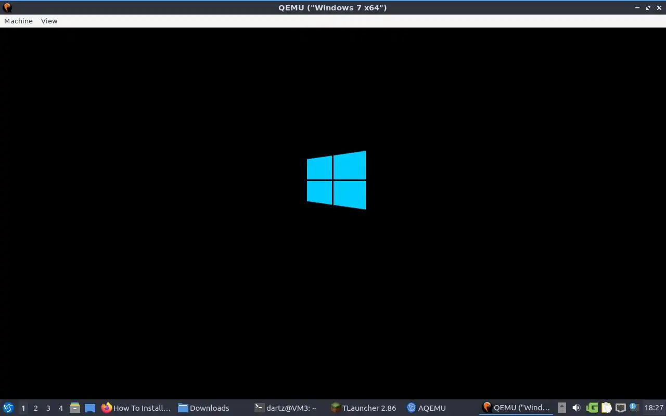This screenshot has height=416, width=666.
Task: Open the removable media eject tray icon
Action: tap(562, 408)
